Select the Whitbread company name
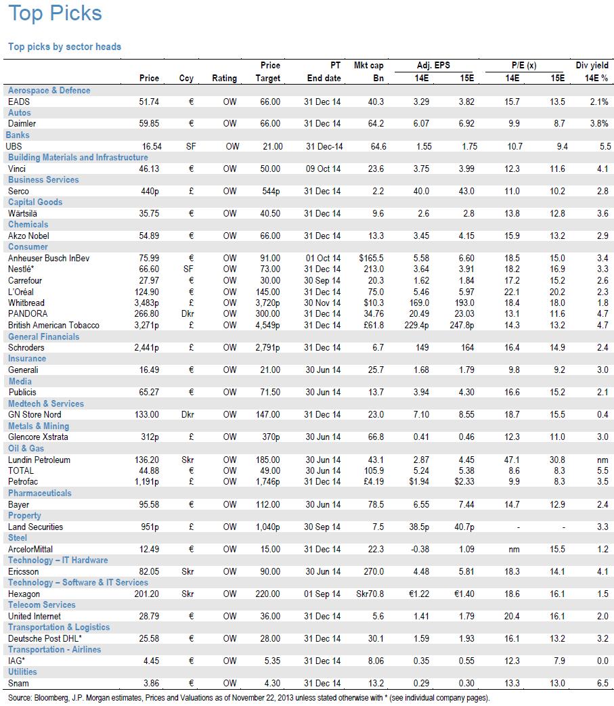Screen dimensions: 614x706 (x=26, y=303)
